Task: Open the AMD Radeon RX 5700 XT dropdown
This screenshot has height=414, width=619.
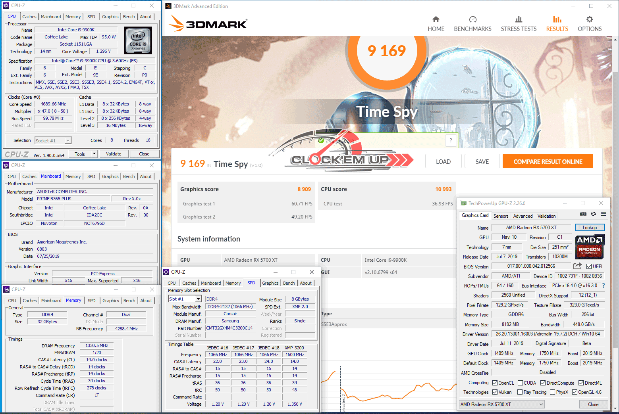Action: pyautogui.click(x=501, y=404)
